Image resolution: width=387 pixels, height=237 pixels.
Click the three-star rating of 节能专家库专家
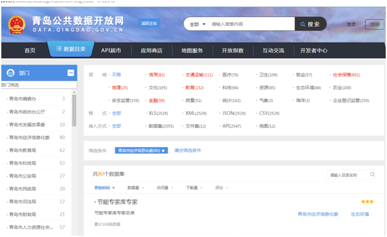[x=367, y=202]
